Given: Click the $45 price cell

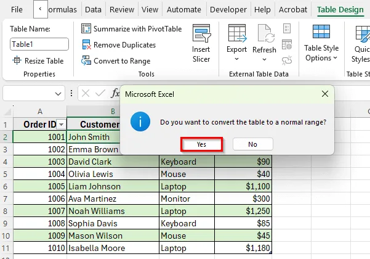Looking at the screenshot, I should pos(243,236).
